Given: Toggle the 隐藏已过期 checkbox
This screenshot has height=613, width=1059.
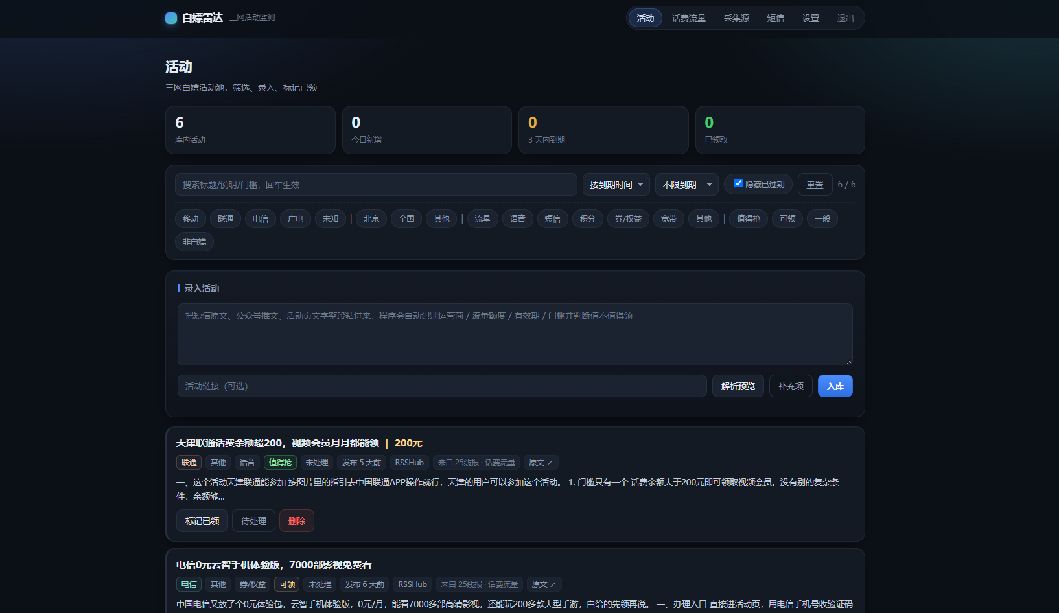Looking at the screenshot, I should [738, 183].
